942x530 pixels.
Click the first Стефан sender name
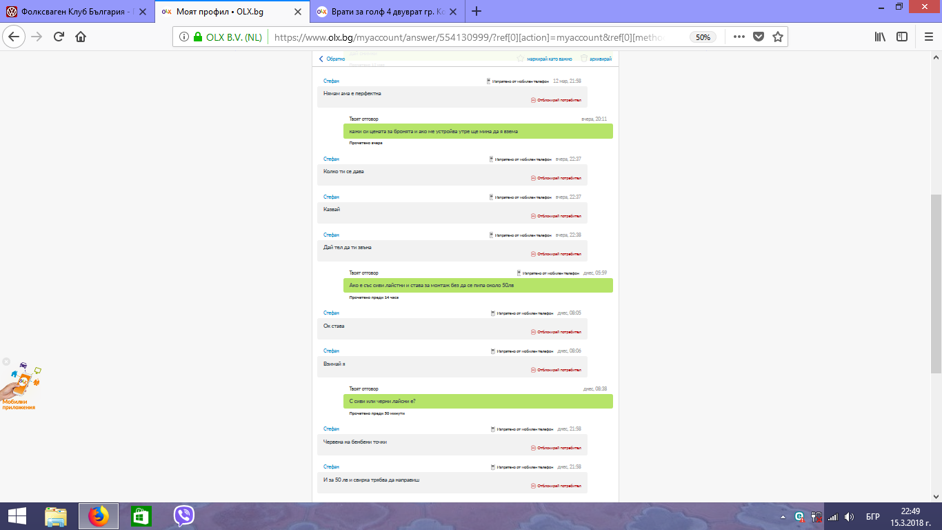point(331,81)
